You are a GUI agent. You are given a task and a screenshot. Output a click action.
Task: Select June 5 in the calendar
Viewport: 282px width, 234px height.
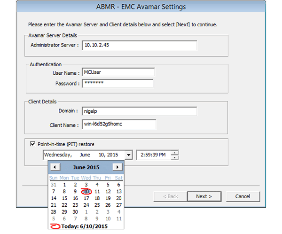(x=108, y=185)
